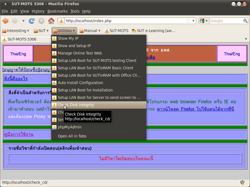Click icon beside Setup LAN Boot for Installation
The height and width of the screenshot is (187, 250).
[x=54, y=90]
